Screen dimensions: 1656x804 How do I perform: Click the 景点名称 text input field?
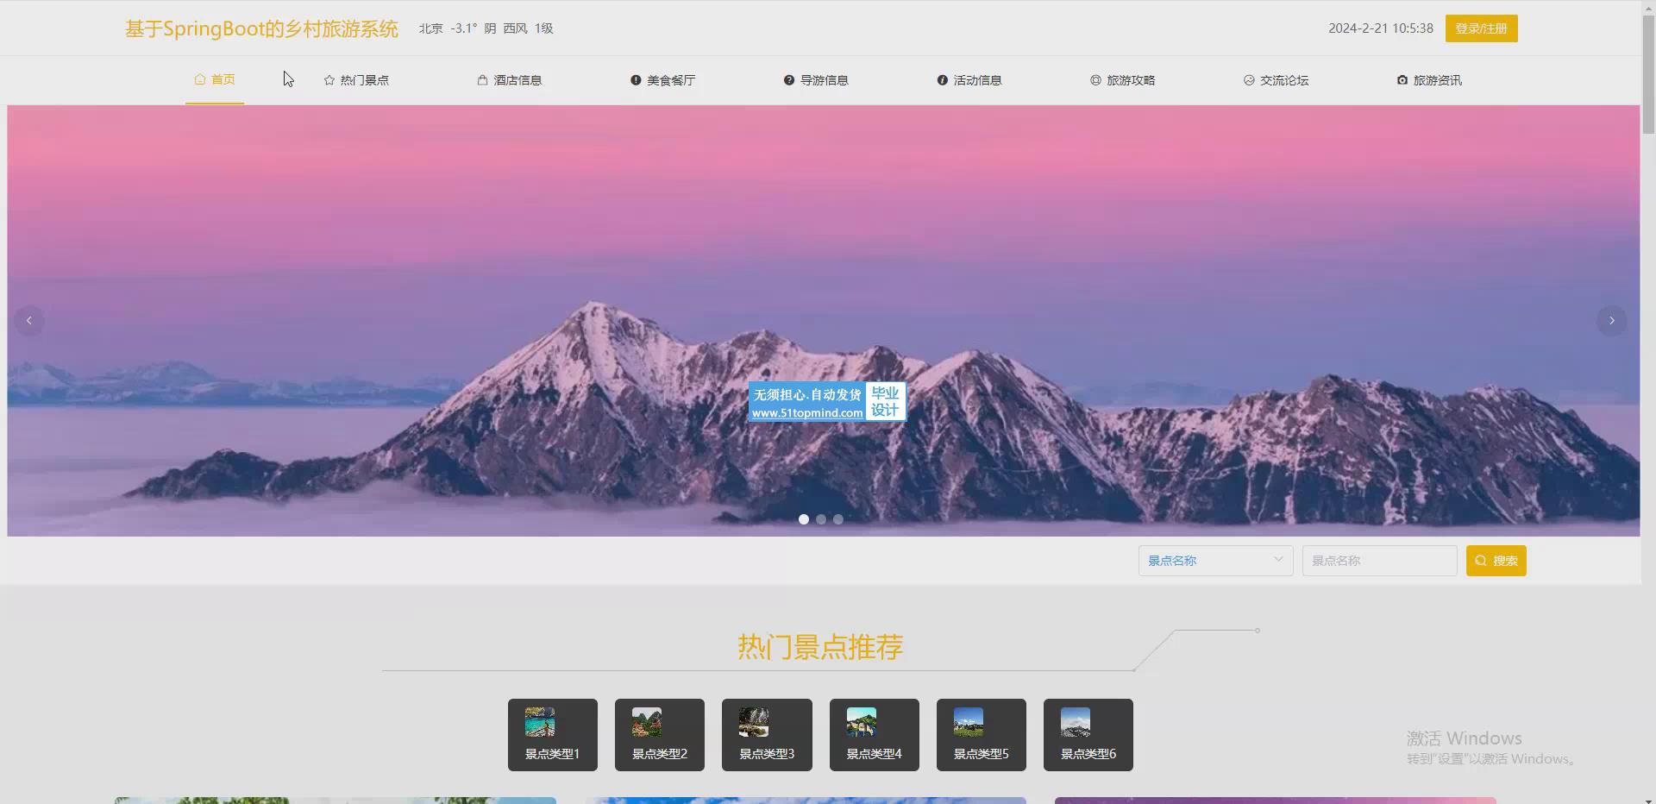pos(1379,561)
